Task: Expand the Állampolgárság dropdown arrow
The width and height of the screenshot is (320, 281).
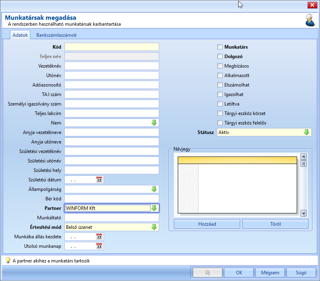Action: tap(154, 189)
